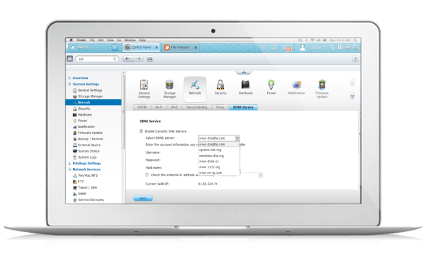The height and width of the screenshot is (256, 427).
Task: Switch to the TCP/IP tab
Action: [x=142, y=107]
